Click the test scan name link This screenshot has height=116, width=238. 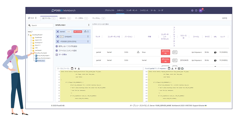[32, 18]
